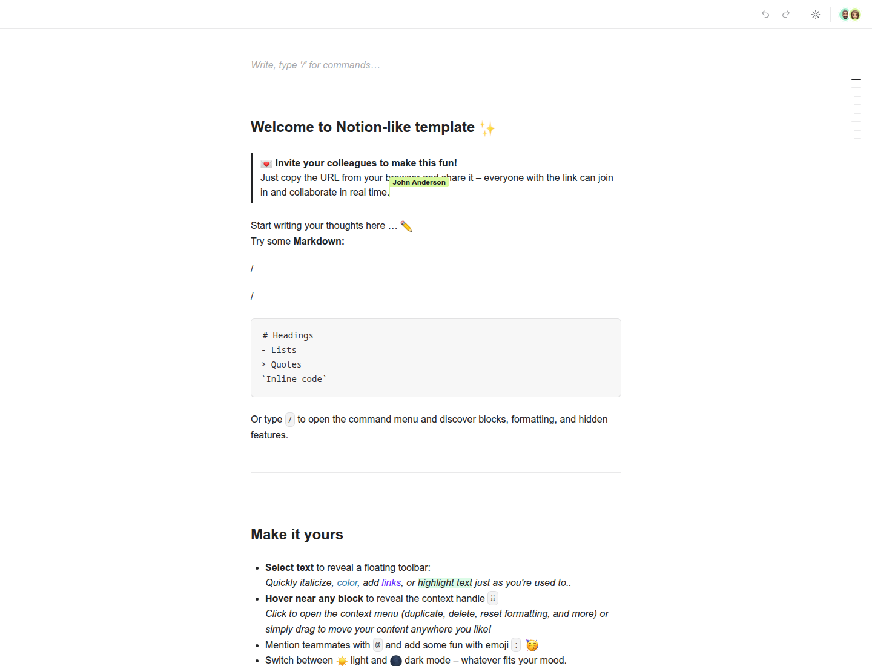Click the 'highlight text' green highlighted words

[x=445, y=582]
